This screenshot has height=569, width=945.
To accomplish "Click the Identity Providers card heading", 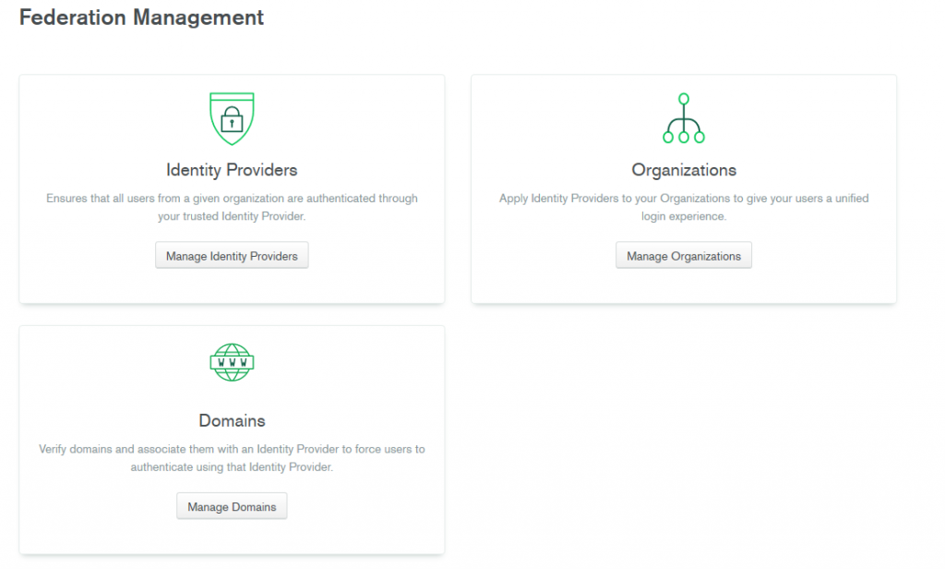I will coord(232,170).
